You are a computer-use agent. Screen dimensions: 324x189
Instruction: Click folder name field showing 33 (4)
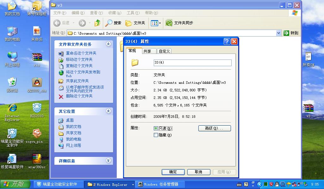(x=193, y=63)
